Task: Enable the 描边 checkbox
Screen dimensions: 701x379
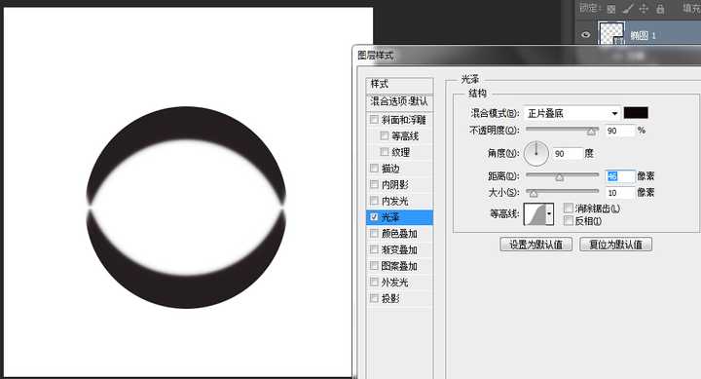Action: (374, 169)
